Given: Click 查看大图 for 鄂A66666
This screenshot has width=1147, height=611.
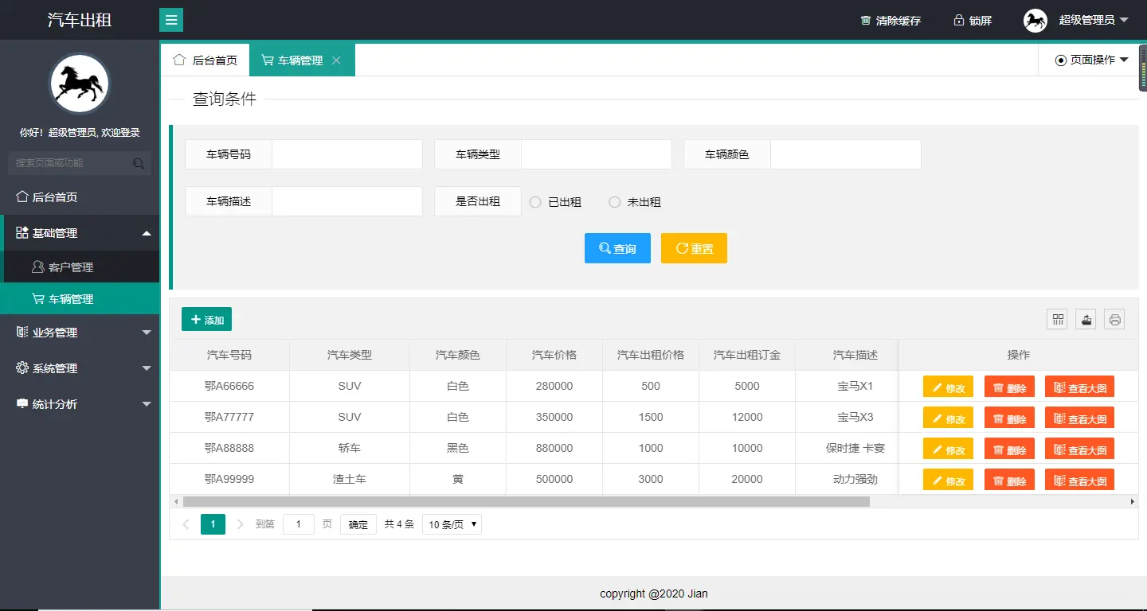Looking at the screenshot, I should 1079,387.
